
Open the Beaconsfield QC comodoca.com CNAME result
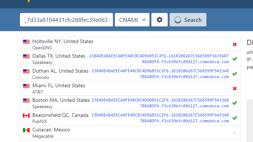(x=160, y=118)
